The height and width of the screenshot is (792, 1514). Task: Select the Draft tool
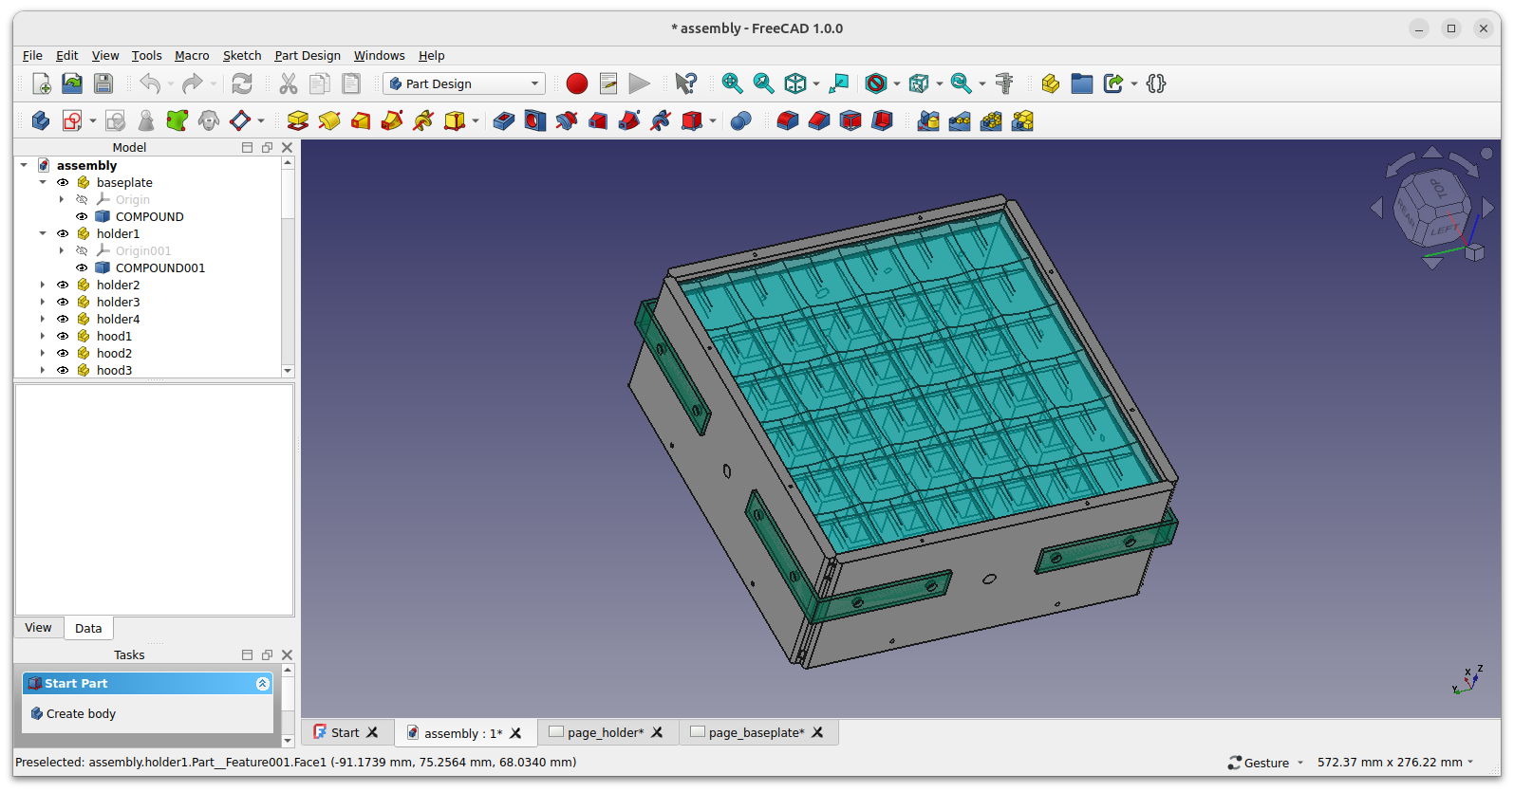point(850,120)
